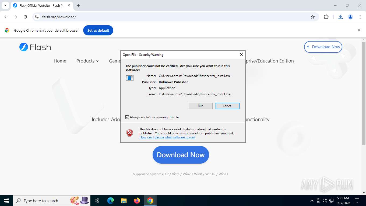The height and width of the screenshot is (206, 366).
Task: Close the Flash Official Website tab
Action: click(x=69, y=5)
